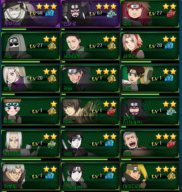This screenshot has height=192, width=182.
Task: Click the experience bar under 사이 card
Action: tap(90, 159)
